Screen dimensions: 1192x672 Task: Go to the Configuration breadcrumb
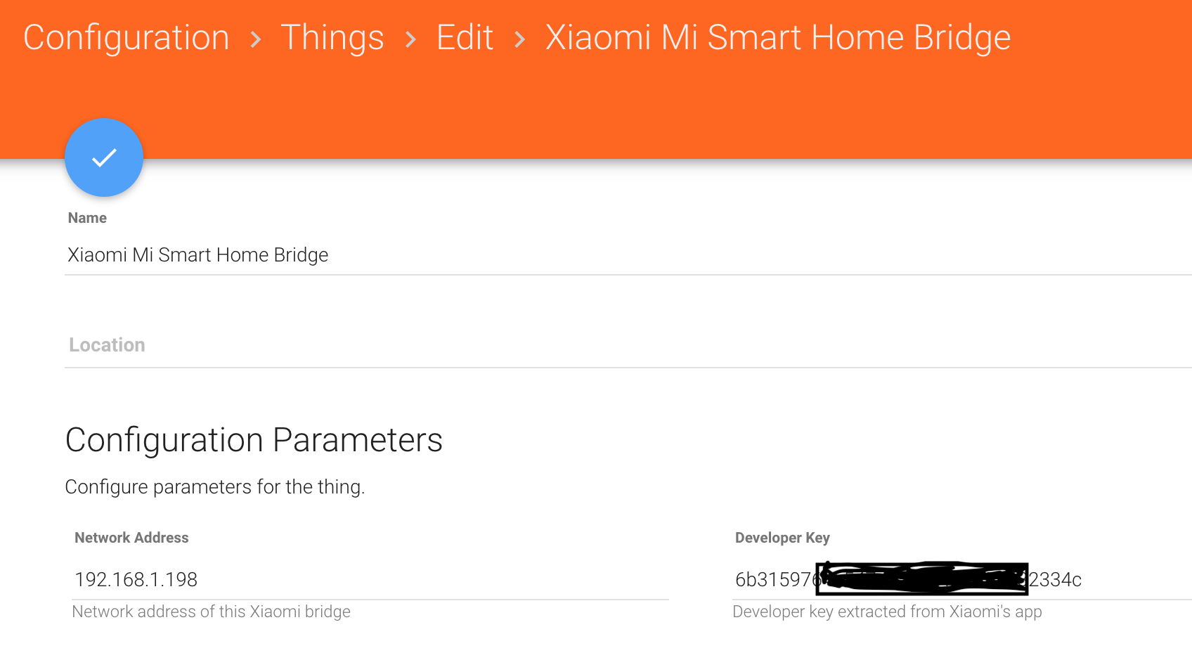tap(127, 37)
